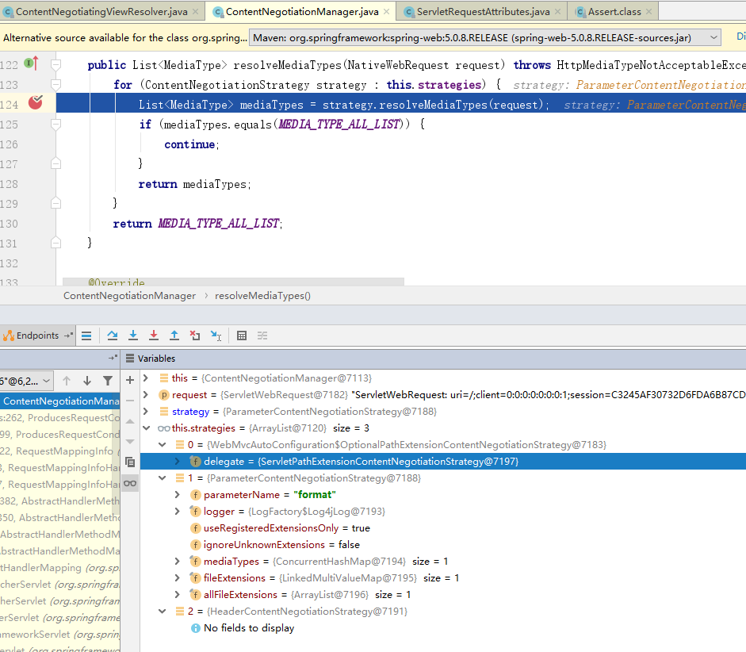
Task: Toggle the show watches glasses icon
Action: 130,483
